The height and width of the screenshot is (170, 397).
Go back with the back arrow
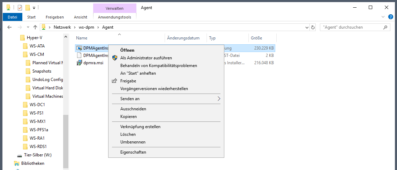coord(10,27)
